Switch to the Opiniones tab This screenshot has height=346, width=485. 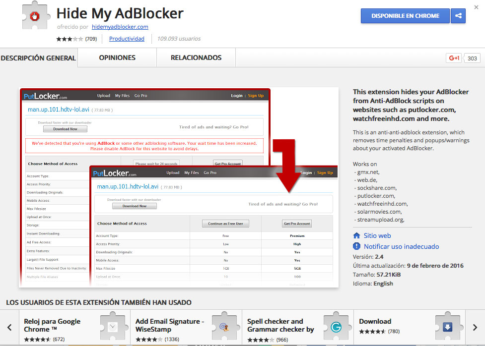[x=117, y=58]
